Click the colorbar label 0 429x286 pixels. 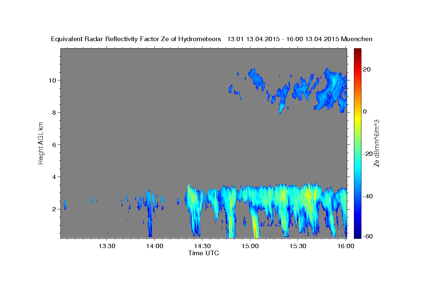point(365,112)
